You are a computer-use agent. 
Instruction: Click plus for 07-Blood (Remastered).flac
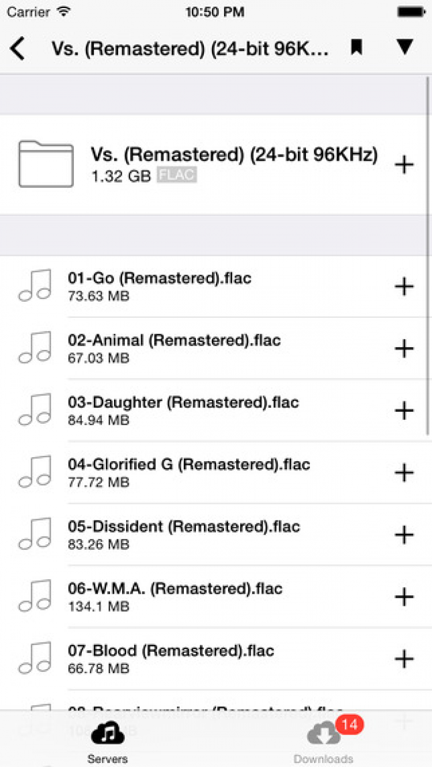pyautogui.click(x=404, y=659)
